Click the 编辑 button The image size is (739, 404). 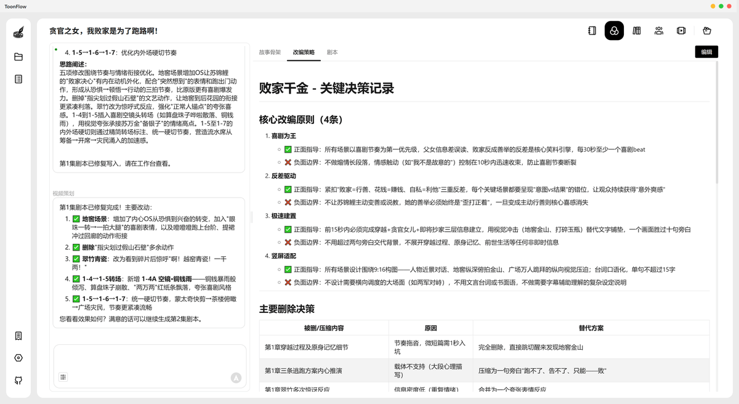(706, 52)
